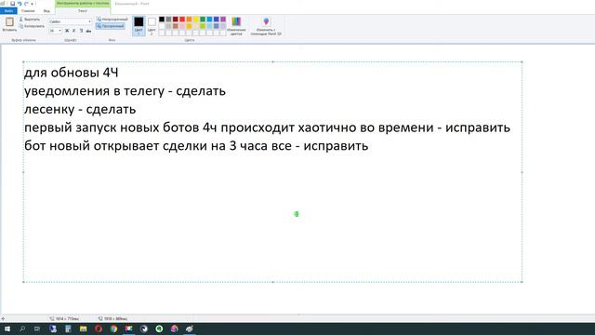Open Изменение цветов edit colors dialog

[x=236, y=26]
